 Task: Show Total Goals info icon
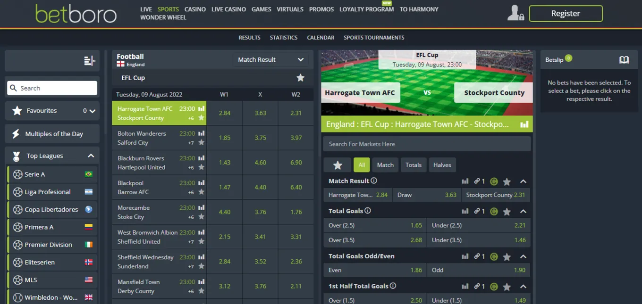click(x=368, y=211)
